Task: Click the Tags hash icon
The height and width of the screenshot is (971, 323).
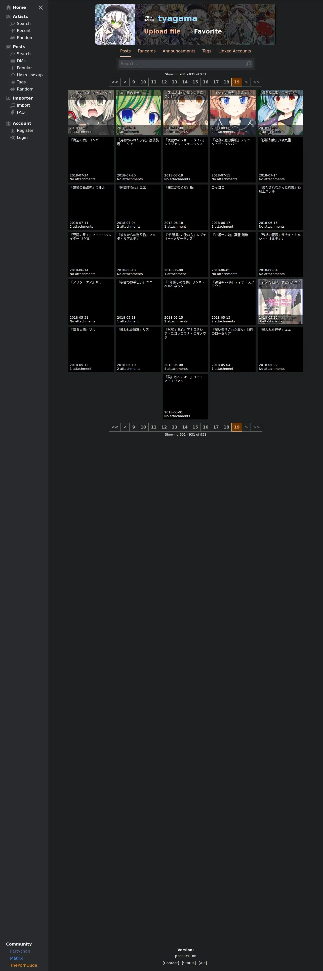Action: click(13, 82)
